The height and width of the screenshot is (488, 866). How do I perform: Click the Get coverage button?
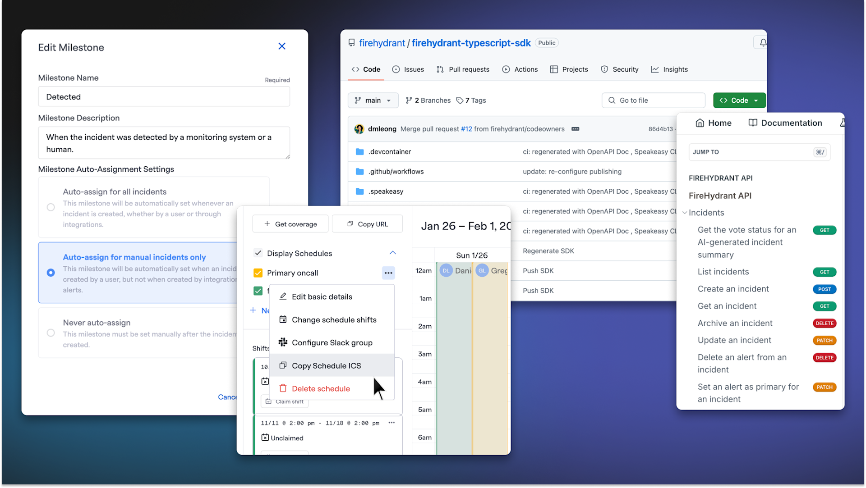(290, 224)
